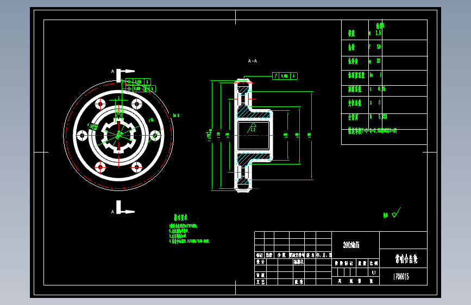471x305 pixels.
Task: Click the 分区 column header in revision table
Action: tap(281, 255)
